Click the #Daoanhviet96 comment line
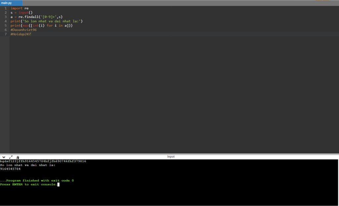The image size is (339, 206). tap(24, 30)
